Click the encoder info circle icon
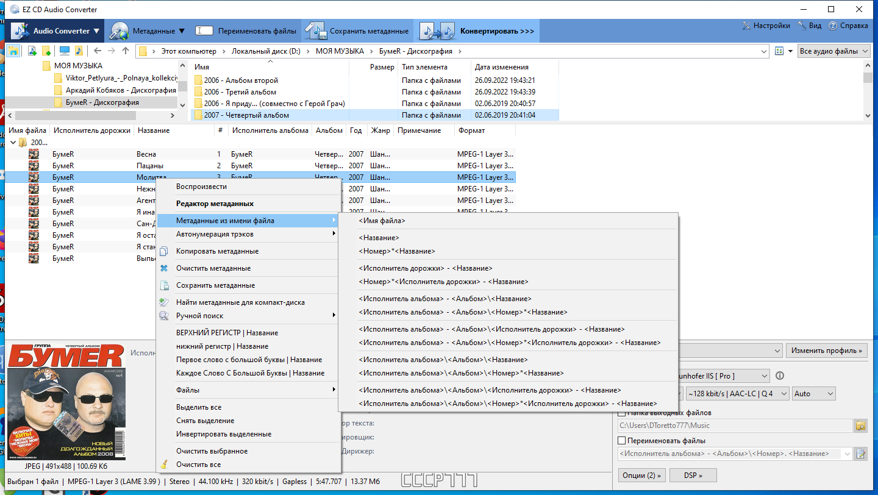The height and width of the screenshot is (495, 878). pos(779,376)
